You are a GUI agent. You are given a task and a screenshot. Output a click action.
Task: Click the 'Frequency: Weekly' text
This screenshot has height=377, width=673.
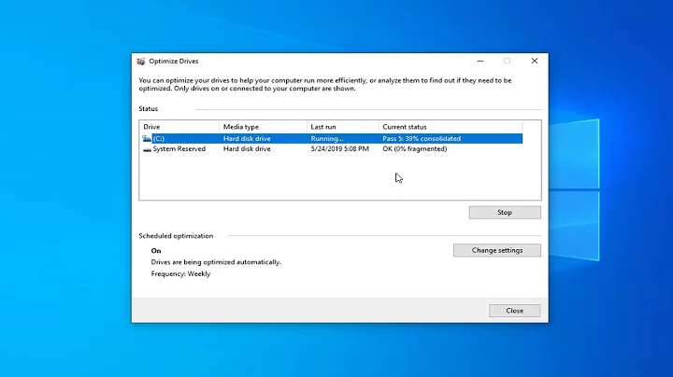point(180,273)
